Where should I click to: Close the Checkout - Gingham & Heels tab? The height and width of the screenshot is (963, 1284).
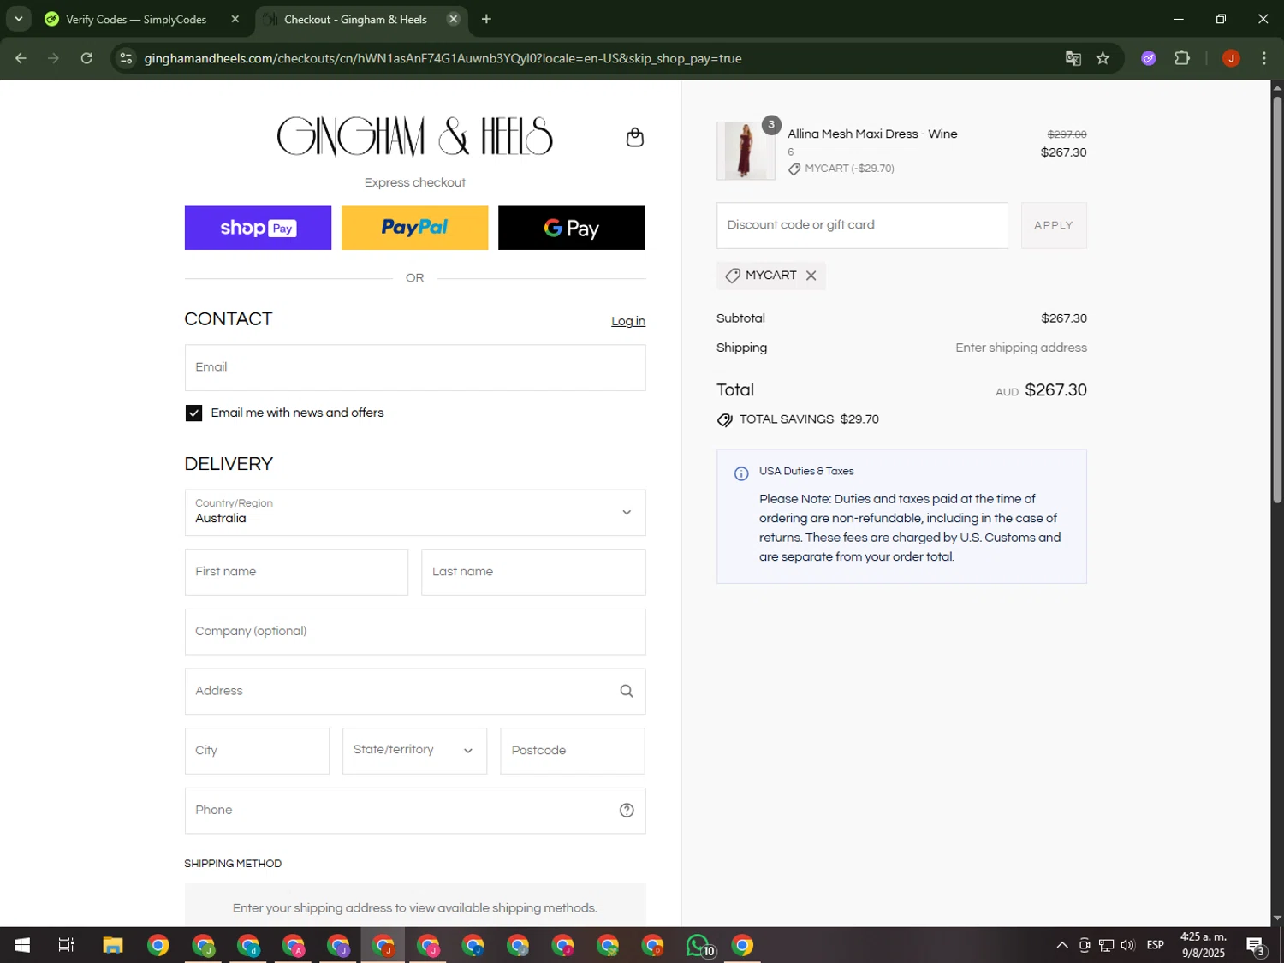pos(454,19)
